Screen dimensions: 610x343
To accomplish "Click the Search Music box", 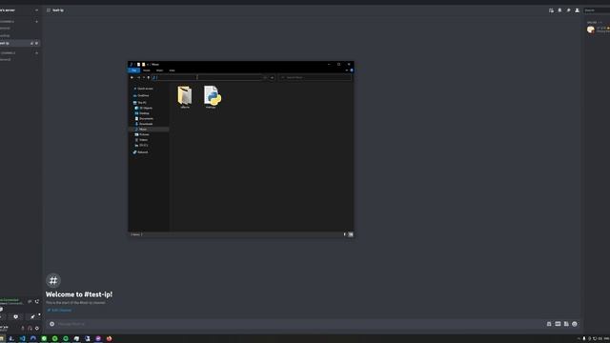I will (315, 77).
